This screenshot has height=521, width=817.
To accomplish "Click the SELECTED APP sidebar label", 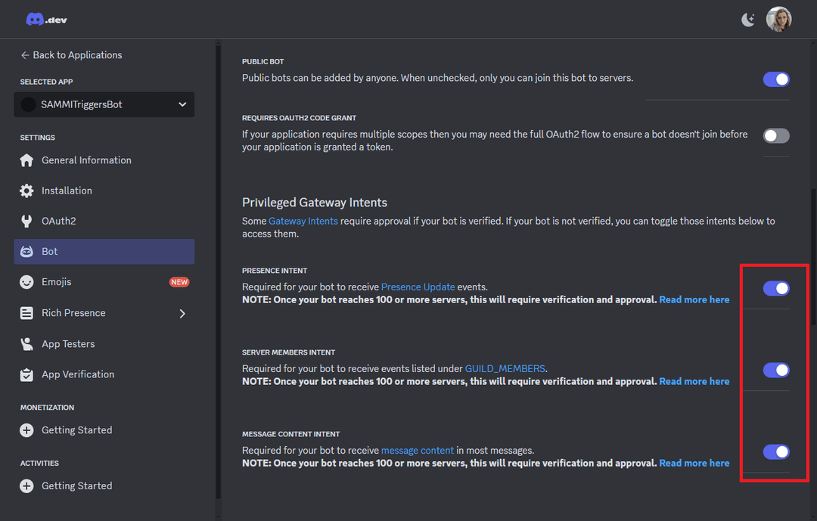I will 46,82.
